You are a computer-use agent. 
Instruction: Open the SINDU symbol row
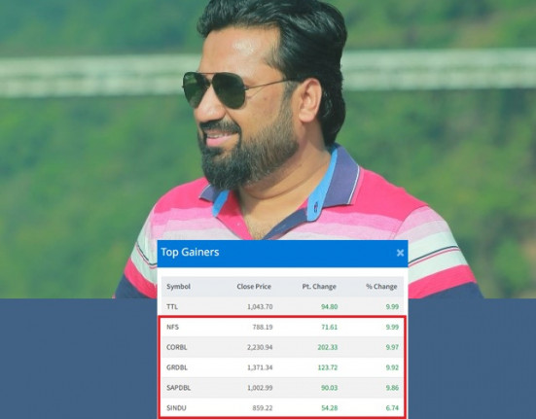coord(282,407)
